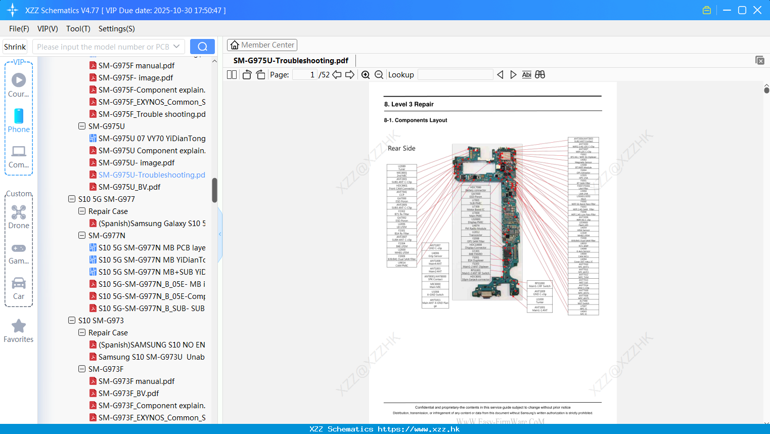Open SM-G975F_Trouble shooting.pdf
This screenshot has width=770, height=434.
[148, 114]
